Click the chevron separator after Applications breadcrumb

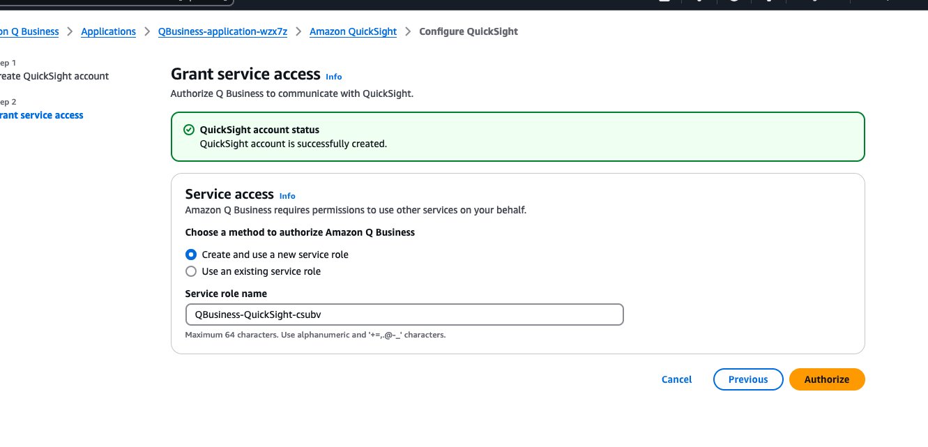pyautogui.click(x=147, y=31)
